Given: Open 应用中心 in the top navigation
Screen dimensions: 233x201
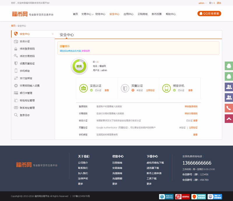Looking at the screenshot, I should 128,14.
